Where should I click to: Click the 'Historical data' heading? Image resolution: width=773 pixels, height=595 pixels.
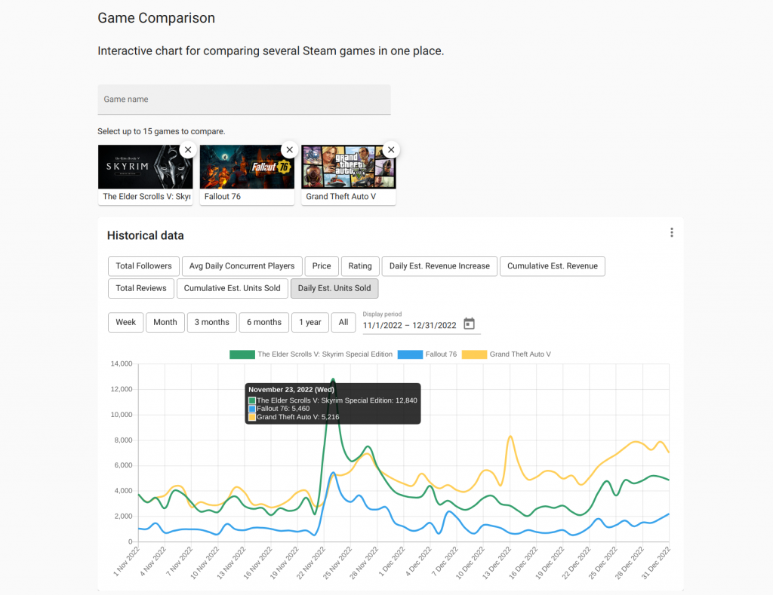146,235
